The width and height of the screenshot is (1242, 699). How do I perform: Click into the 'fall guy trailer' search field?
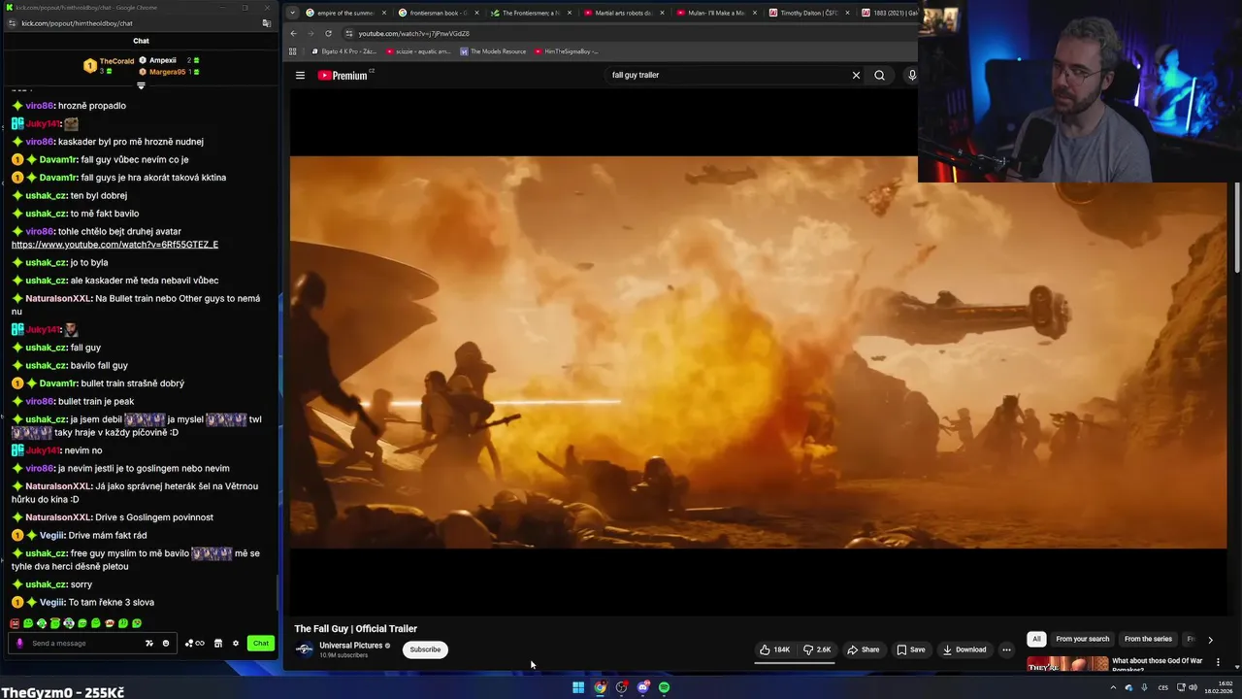point(728,75)
